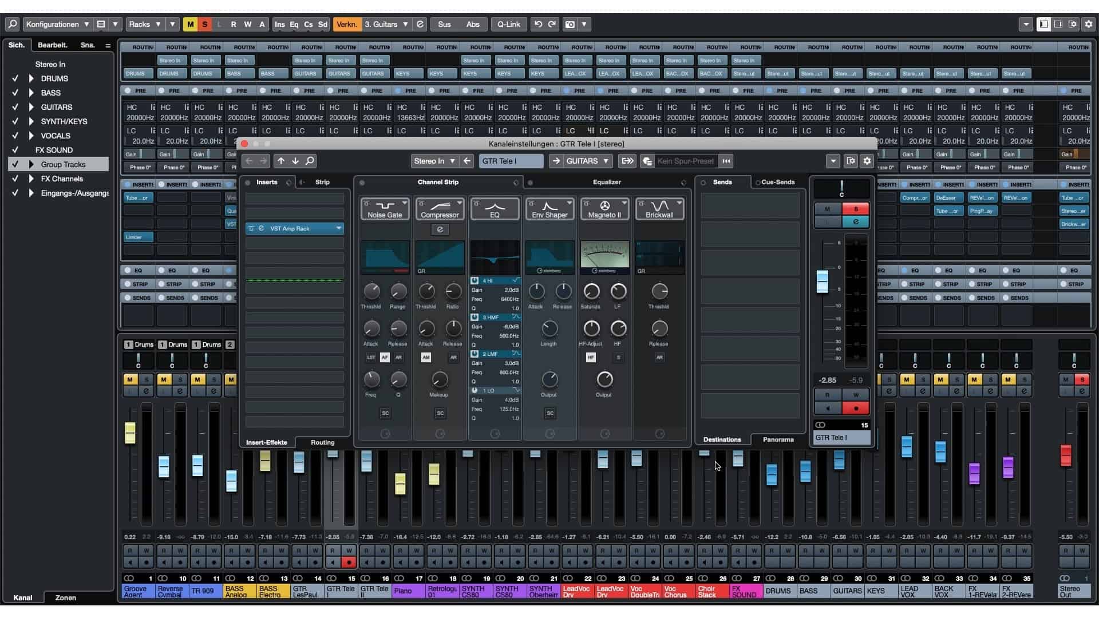Click the SC sidechain button under Noise Gate

point(385,413)
